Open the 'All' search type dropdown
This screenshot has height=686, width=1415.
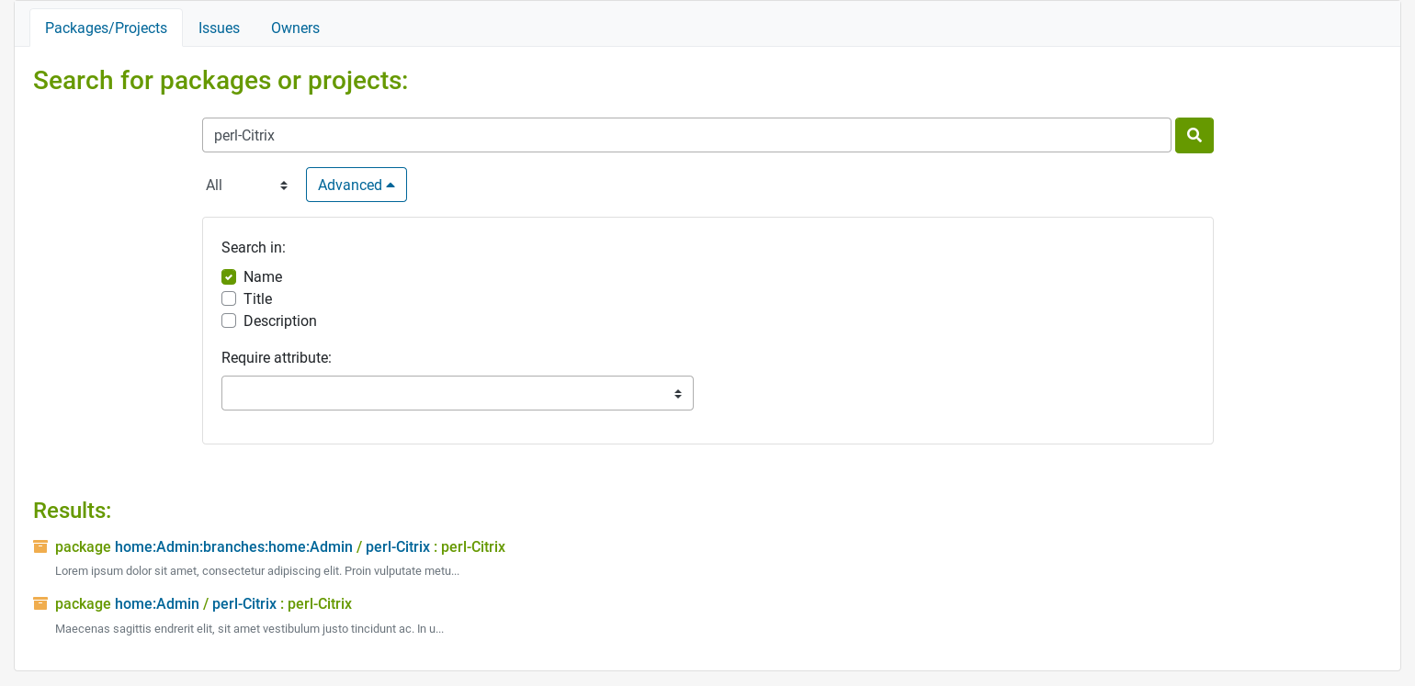(246, 185)
